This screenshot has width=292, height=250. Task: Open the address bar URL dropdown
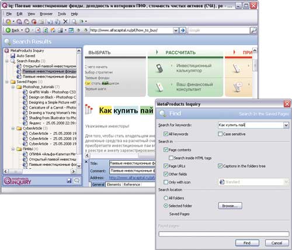click(176, 30)
